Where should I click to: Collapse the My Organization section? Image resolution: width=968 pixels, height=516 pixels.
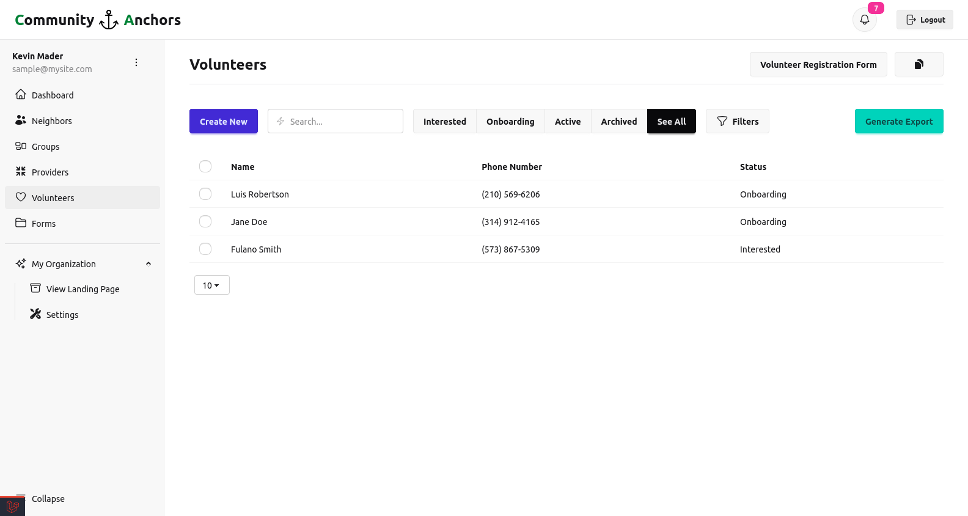click(148, 264)
